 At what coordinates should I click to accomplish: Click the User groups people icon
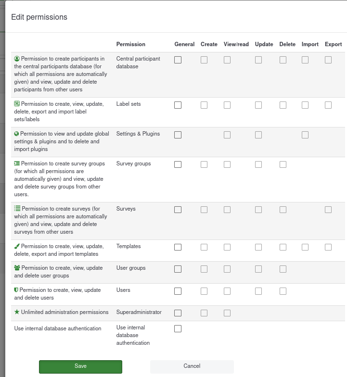click(17, 268)
